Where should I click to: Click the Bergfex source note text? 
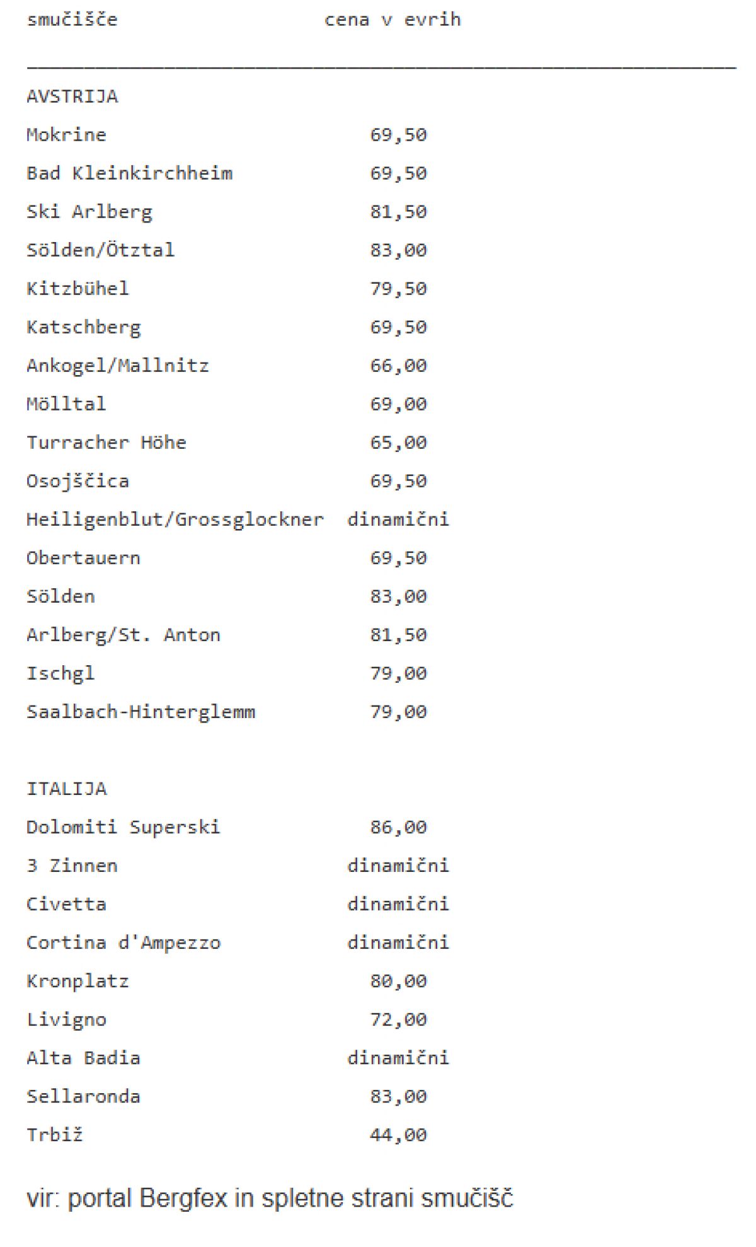pos(270,1198)
